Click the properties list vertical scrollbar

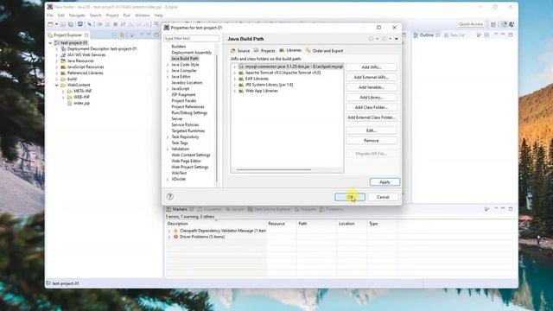(x=217, y=118)
